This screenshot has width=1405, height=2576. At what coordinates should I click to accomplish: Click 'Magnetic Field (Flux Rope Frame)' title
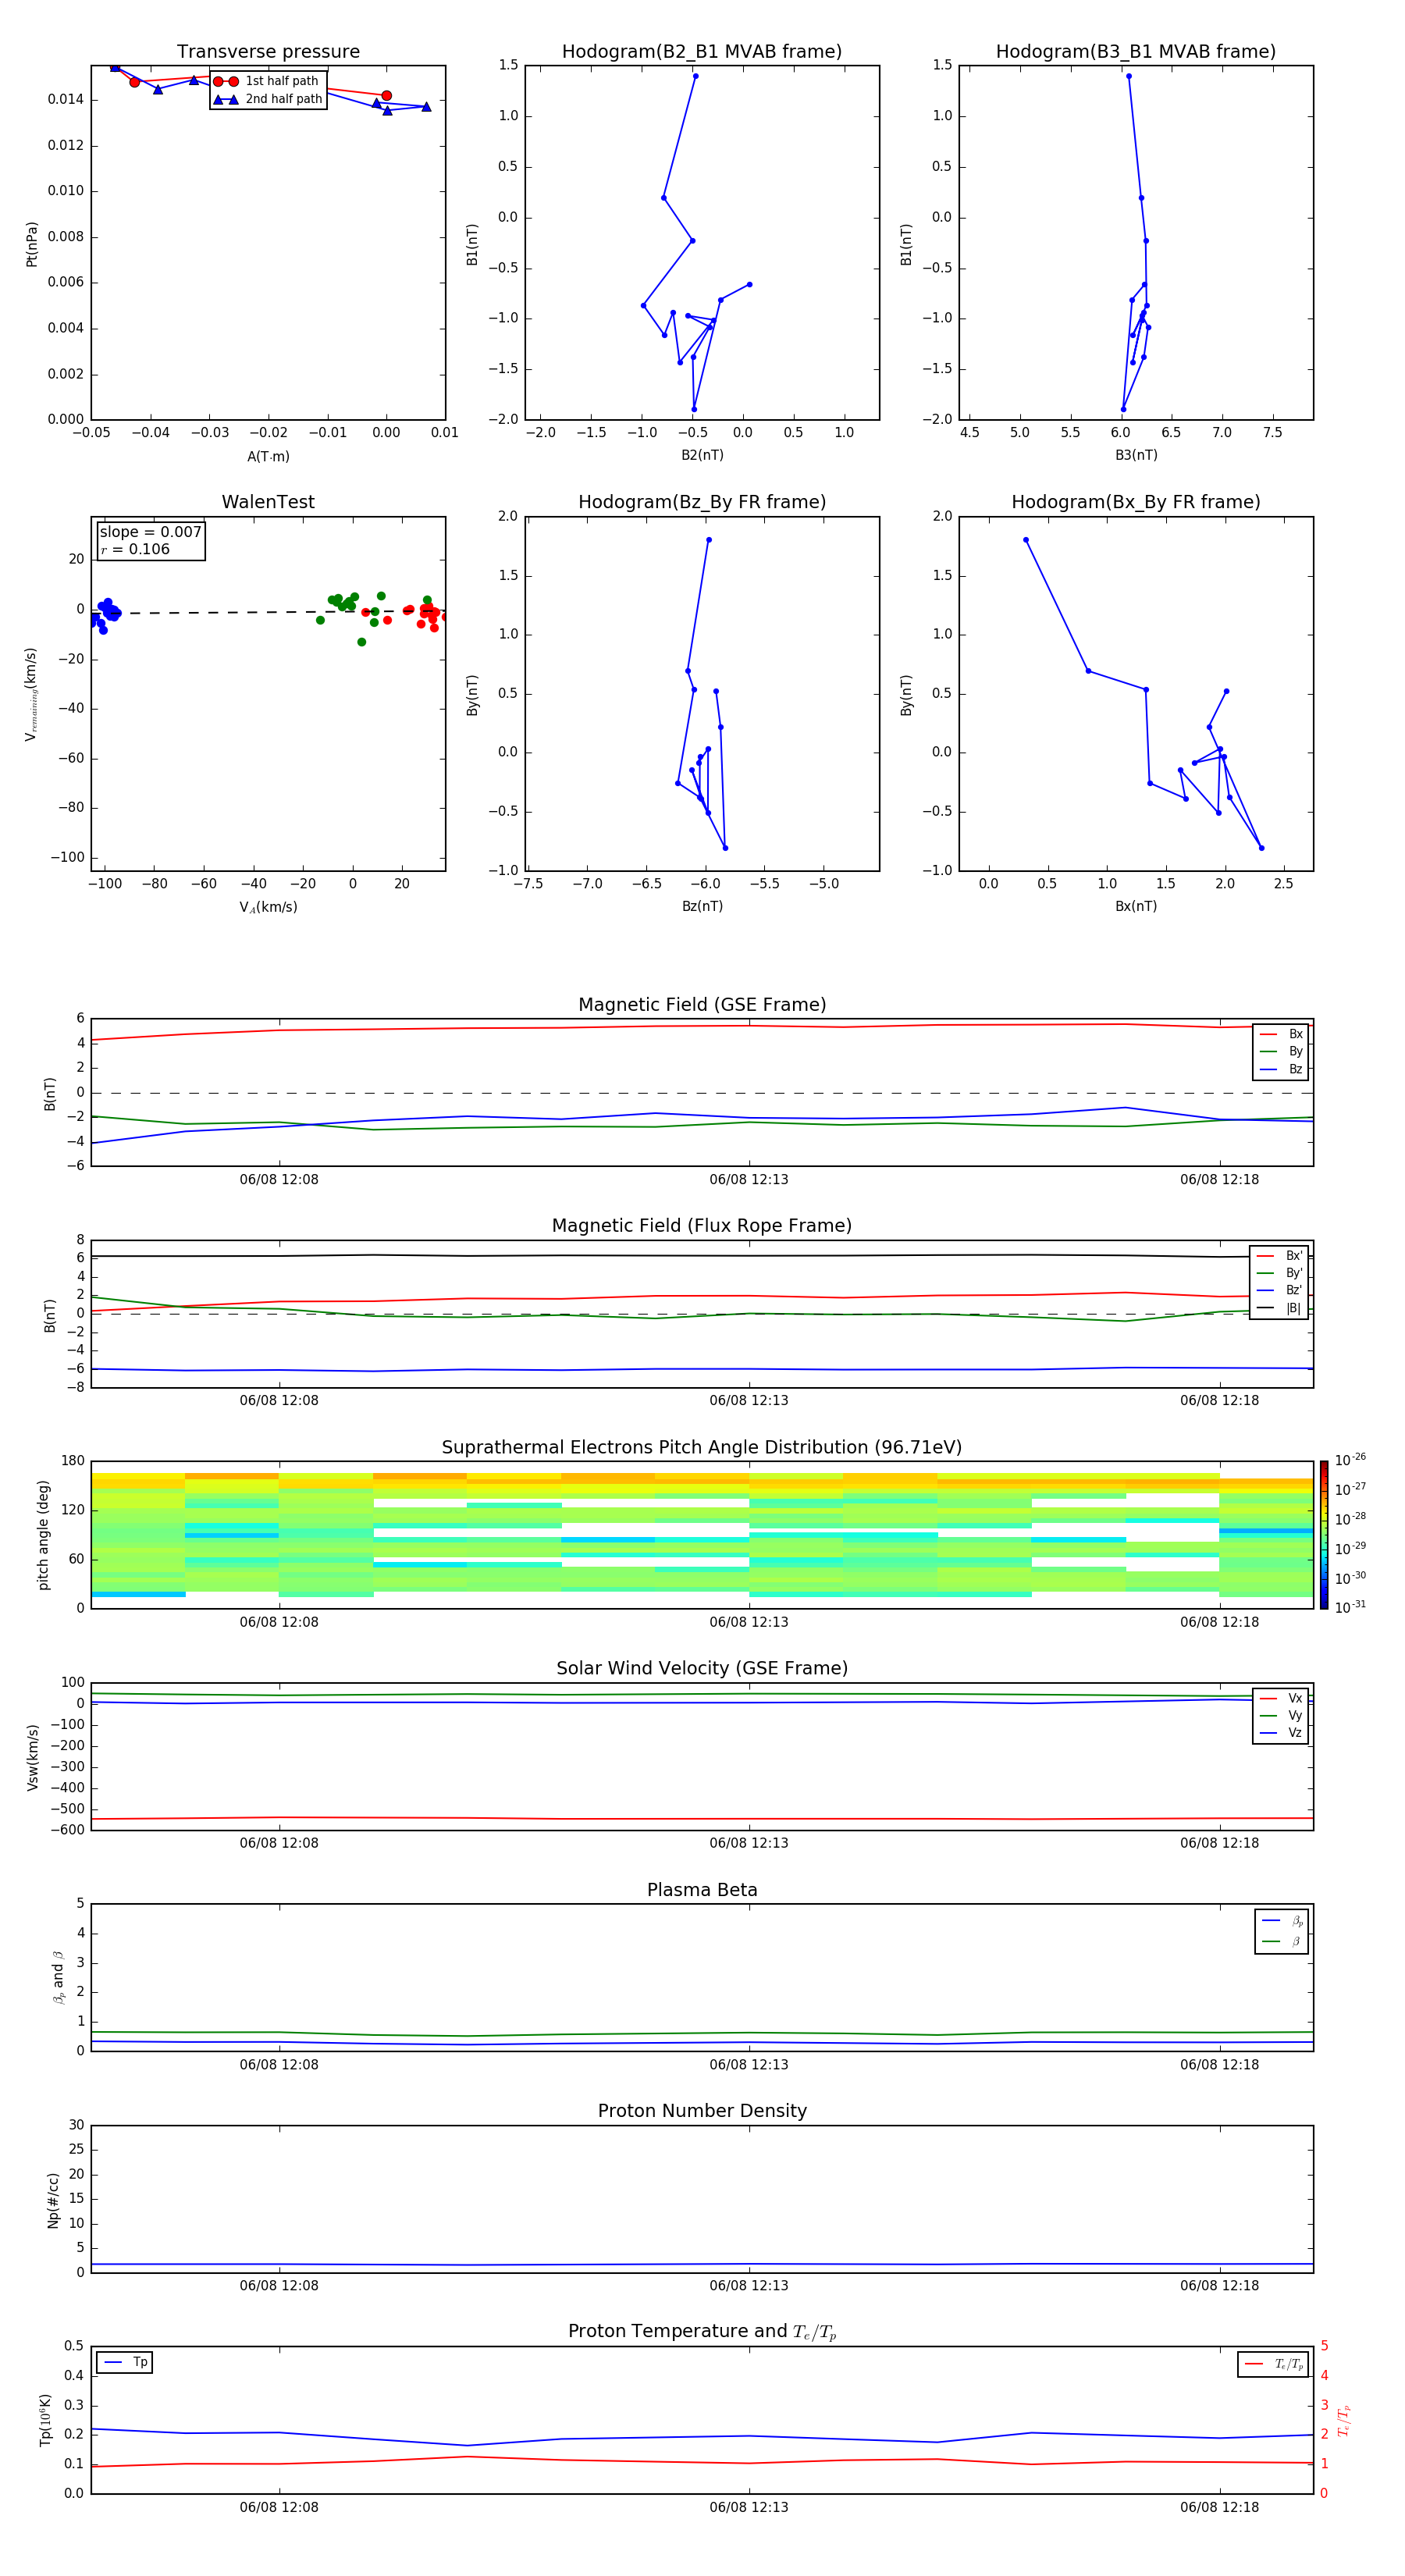(x=702, y=1226)
